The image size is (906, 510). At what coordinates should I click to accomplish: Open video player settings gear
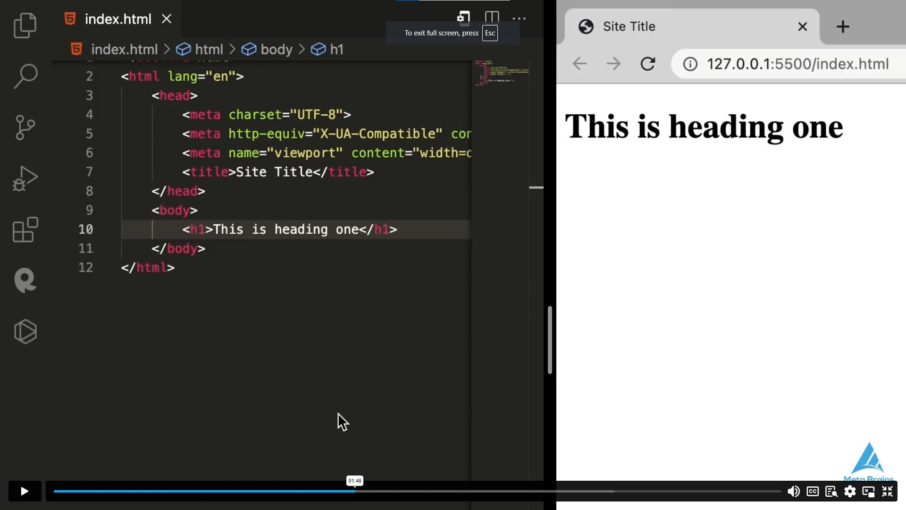(850, 492)
